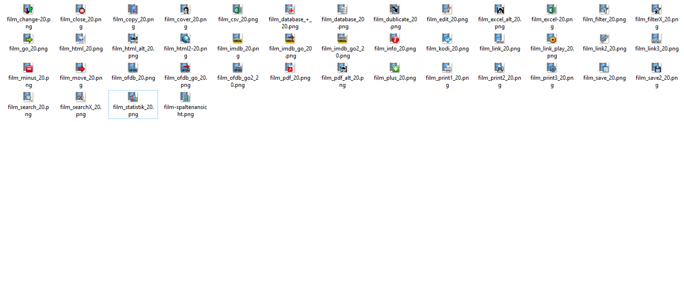Image resolution: width=684 pixels, height=296 pixels.
Task: Pick the film_dublicate_20.png icon
Action: click(x=395, y=9)
